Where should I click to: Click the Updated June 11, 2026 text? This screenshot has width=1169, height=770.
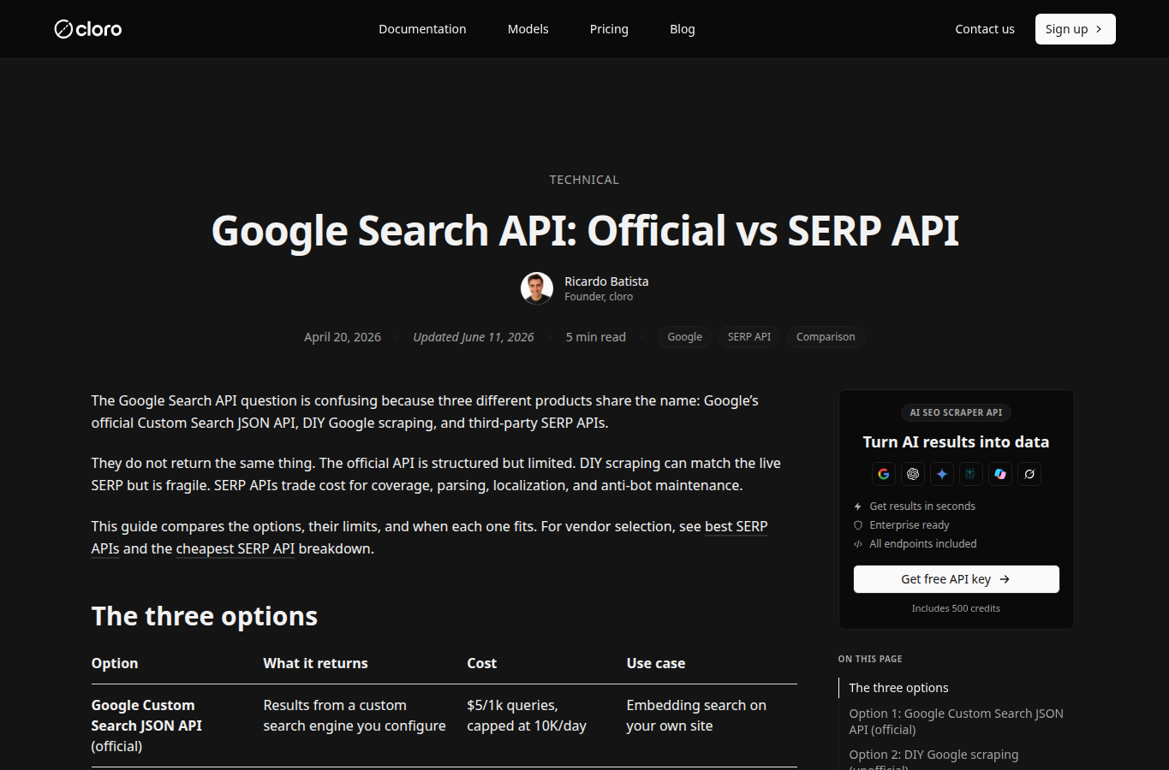click(x=474, y=337)
